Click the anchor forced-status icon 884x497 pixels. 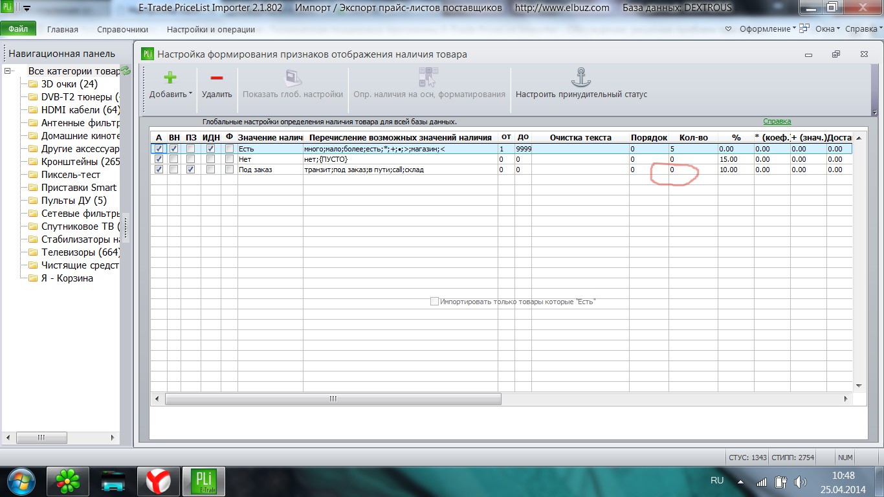point(581,78)
